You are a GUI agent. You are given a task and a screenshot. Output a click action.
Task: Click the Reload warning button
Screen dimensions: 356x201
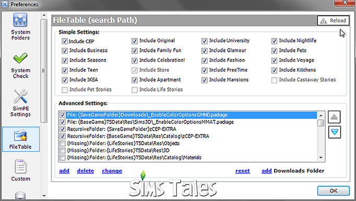(x=333, y=21)
